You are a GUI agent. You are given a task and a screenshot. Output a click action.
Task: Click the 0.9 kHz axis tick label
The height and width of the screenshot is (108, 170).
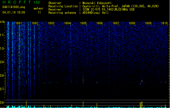2,62
